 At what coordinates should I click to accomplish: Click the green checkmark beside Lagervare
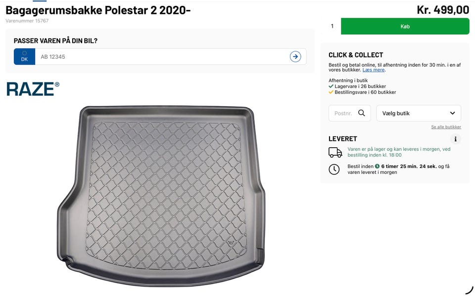click(331, 86)
